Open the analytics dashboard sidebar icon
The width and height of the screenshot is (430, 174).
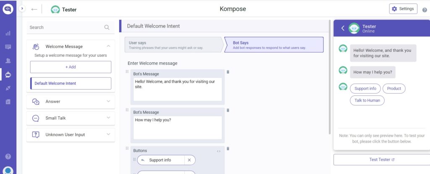(8, 33)
